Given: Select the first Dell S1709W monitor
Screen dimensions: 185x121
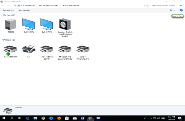Looking at the screenshot, I should (29, 24).
